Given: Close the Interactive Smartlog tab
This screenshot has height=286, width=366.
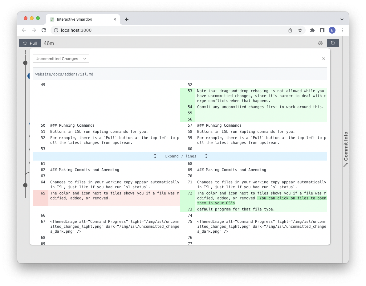Looking at the screenshot, I should (x=115, y=19).
